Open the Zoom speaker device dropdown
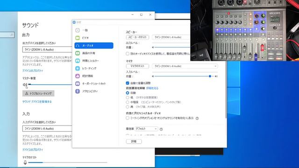The height and width of the screenshot is (168, 299). [x=171, y=37]
